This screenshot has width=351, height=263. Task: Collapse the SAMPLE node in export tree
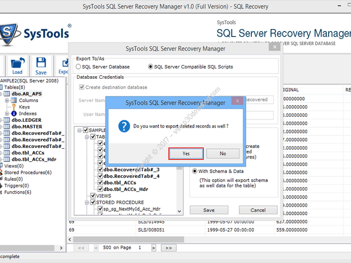(x=79, y=130)
